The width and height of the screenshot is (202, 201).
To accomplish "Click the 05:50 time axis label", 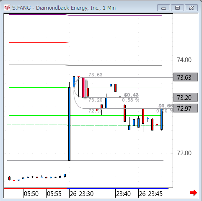I will (31, 194).
